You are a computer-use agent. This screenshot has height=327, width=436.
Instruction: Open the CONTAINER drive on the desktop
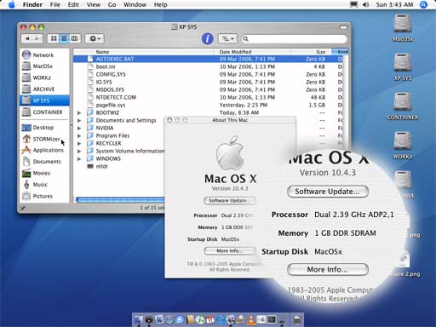pyautogui.click(x=403, y=106)
